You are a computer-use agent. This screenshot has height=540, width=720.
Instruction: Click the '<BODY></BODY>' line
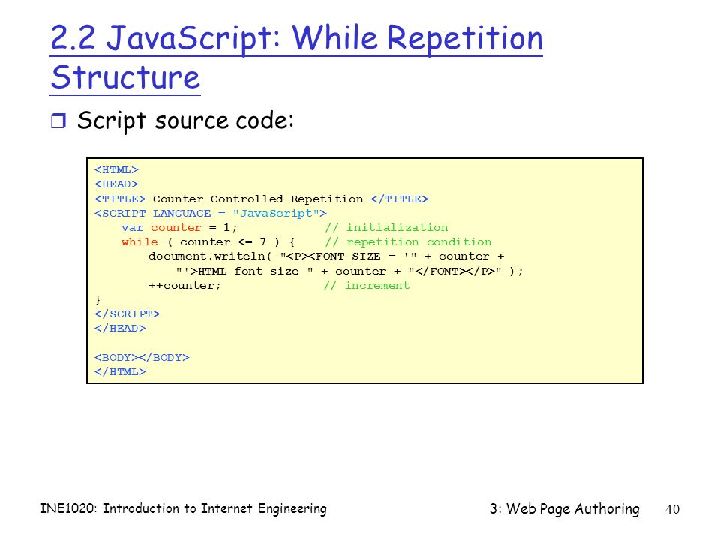tap(142, 357)
